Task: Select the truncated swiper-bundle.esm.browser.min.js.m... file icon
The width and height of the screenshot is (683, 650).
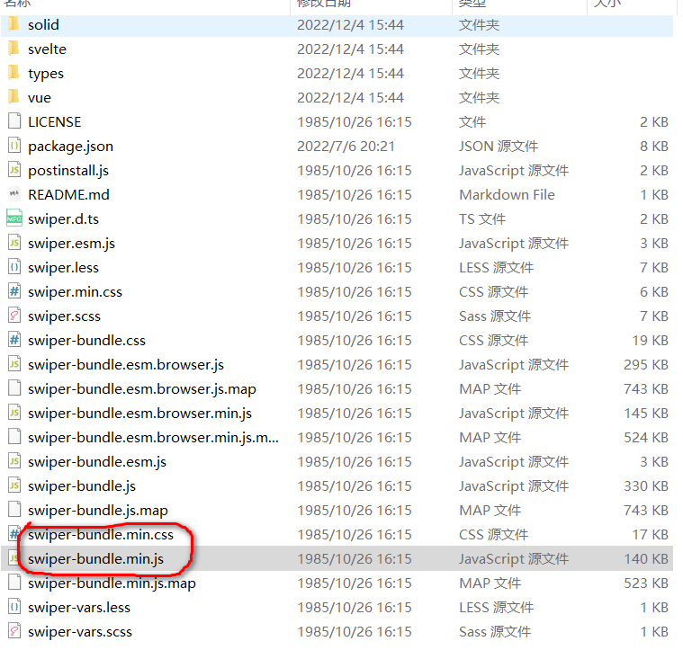Action: [14, 436]
